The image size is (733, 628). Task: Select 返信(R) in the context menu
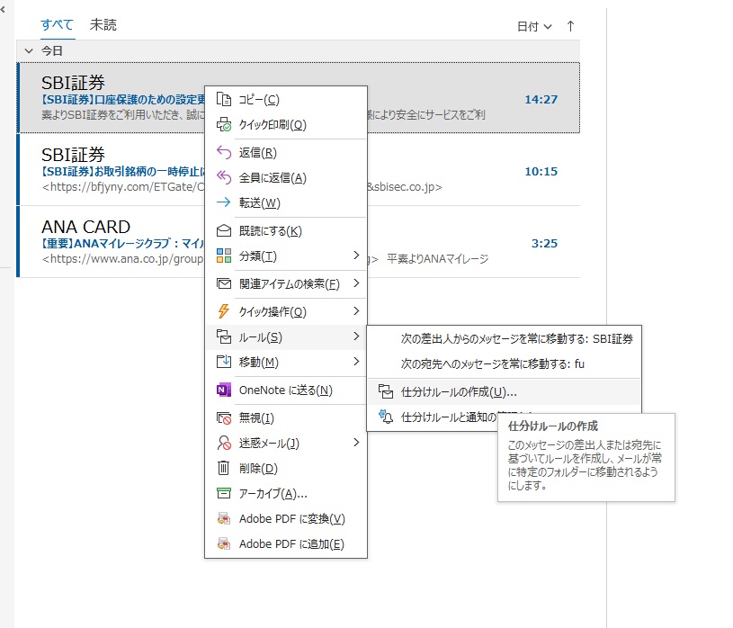(x=286, y=152)
